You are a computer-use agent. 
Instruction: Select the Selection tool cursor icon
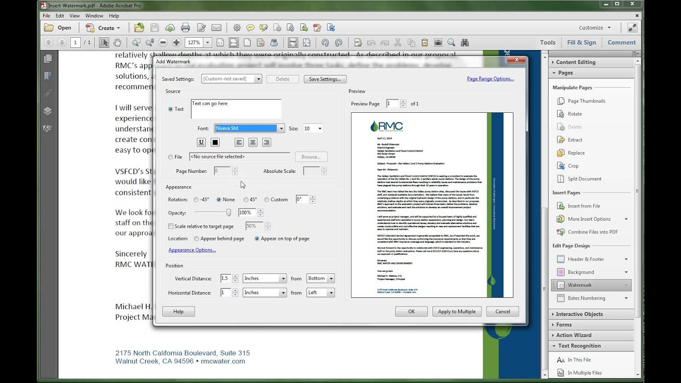point(104,43)
